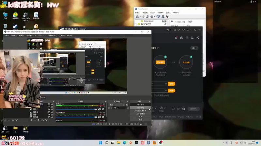Open TeamSpeak contacts toolbar icon
The height and width of the screenshot is (146, 261).
163,17
